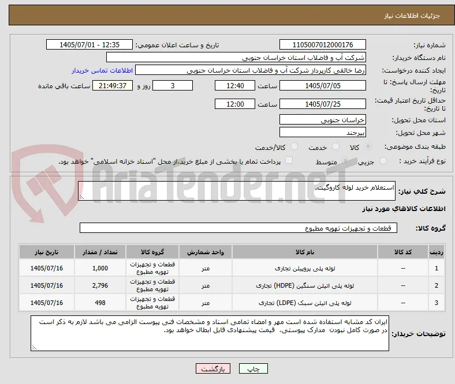Click the تاریخ نیاز column header
This screenshot has height=384, width=455.
(47, 252)
